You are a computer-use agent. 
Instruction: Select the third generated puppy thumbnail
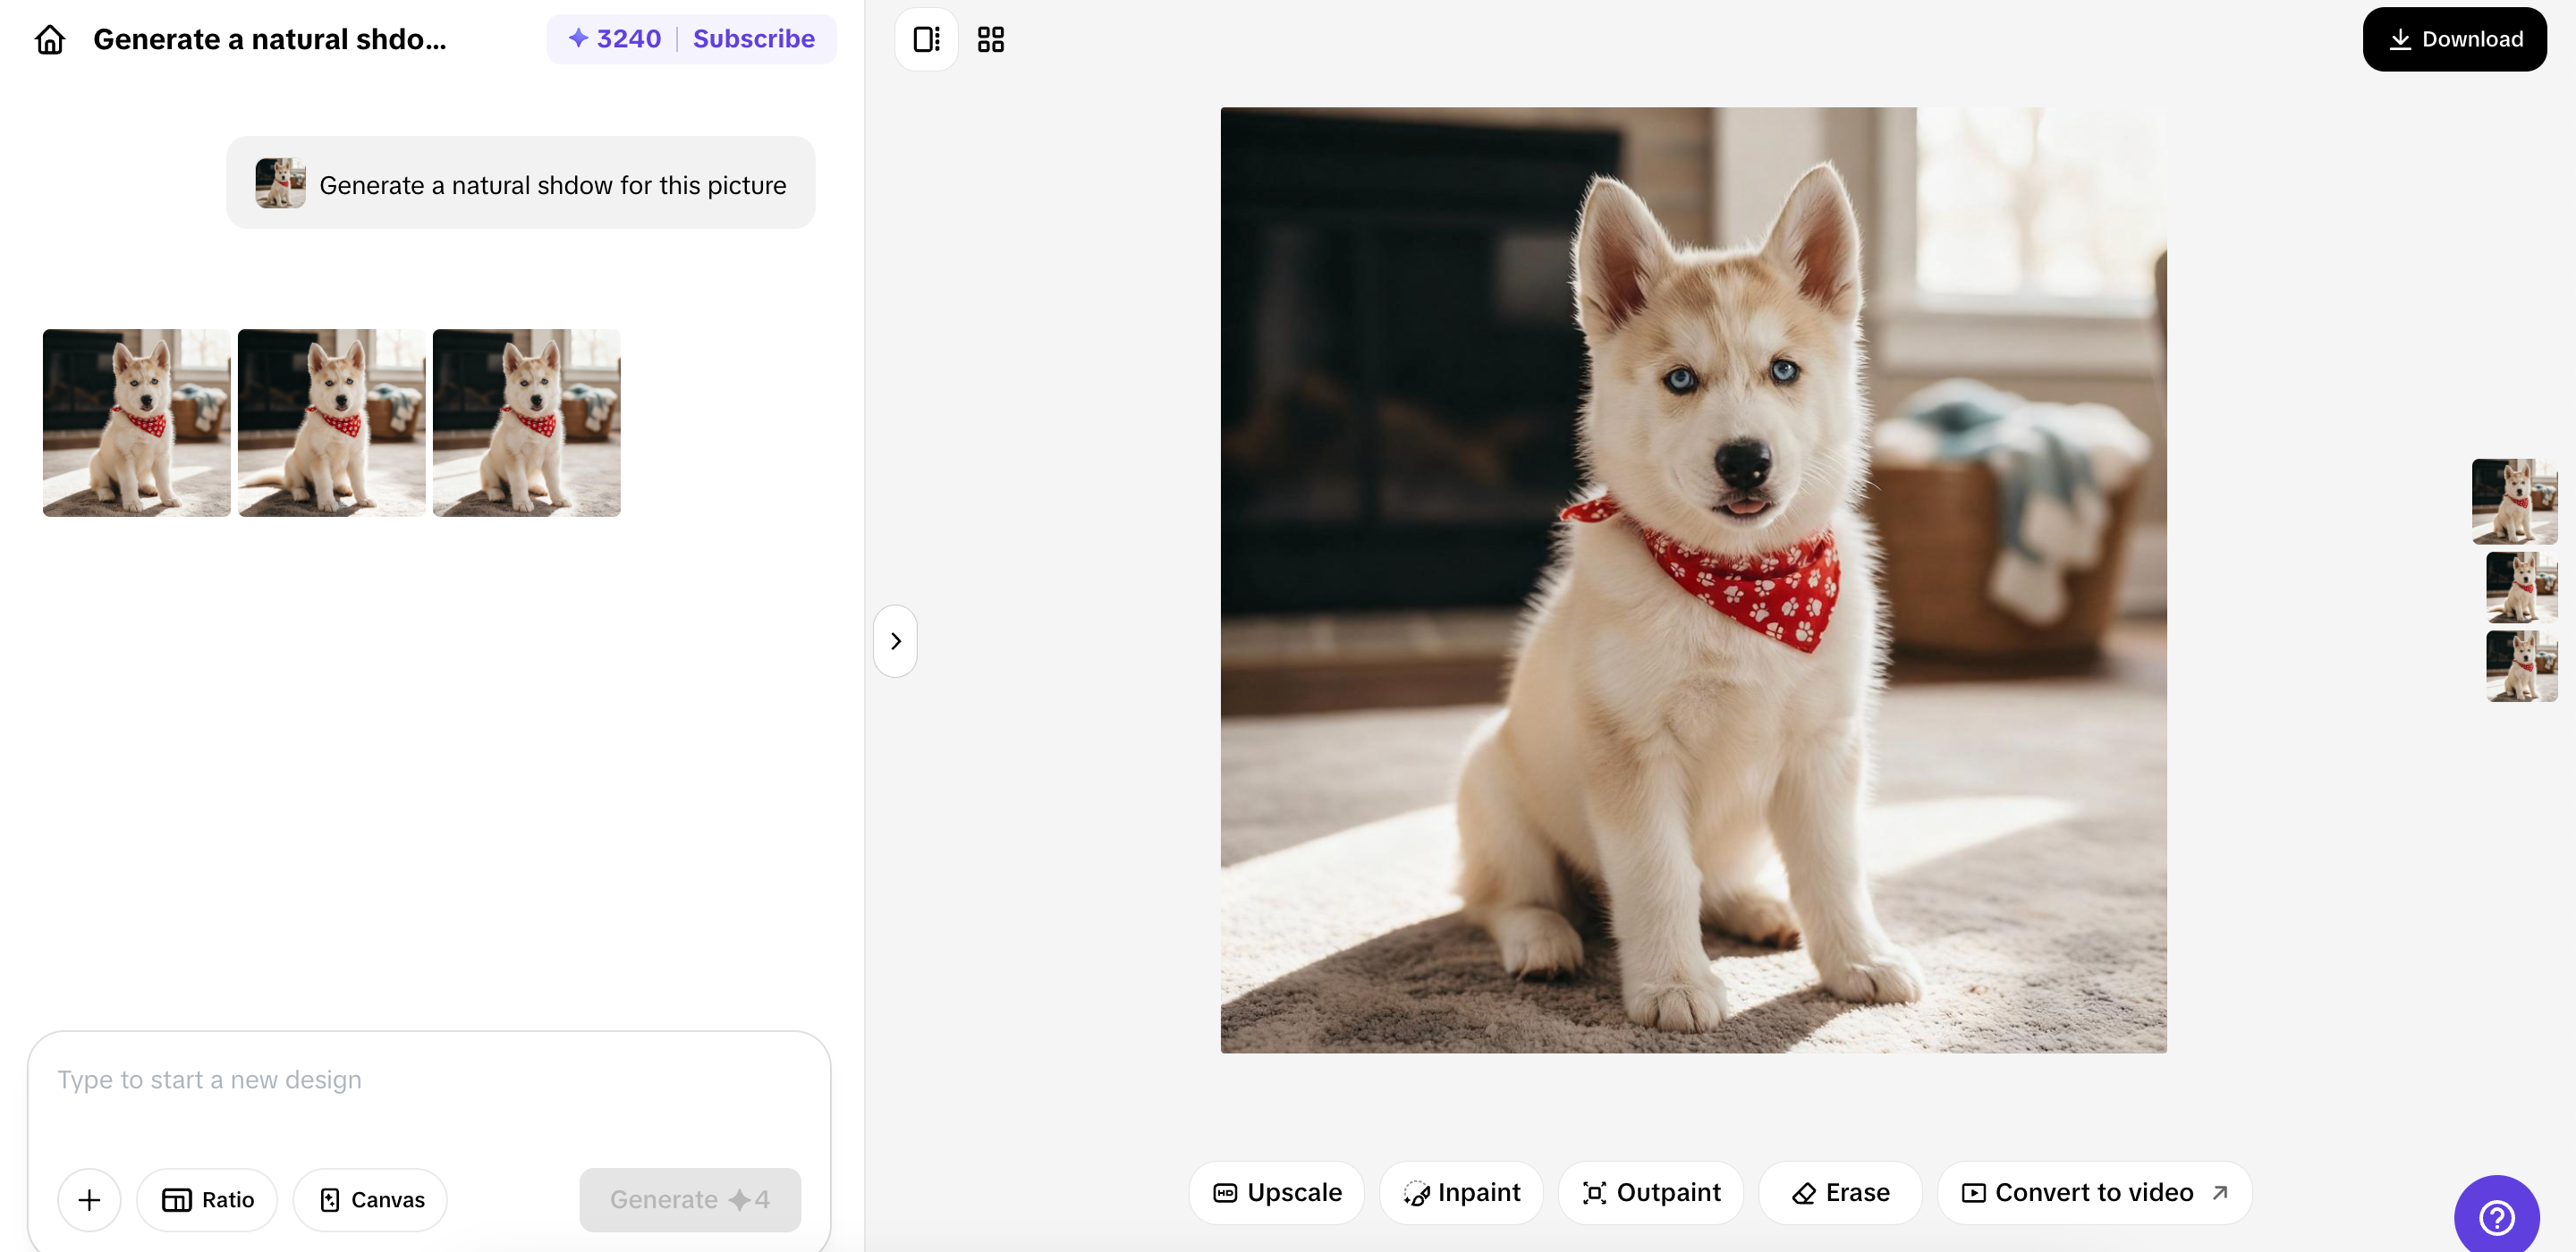(526, 422)
